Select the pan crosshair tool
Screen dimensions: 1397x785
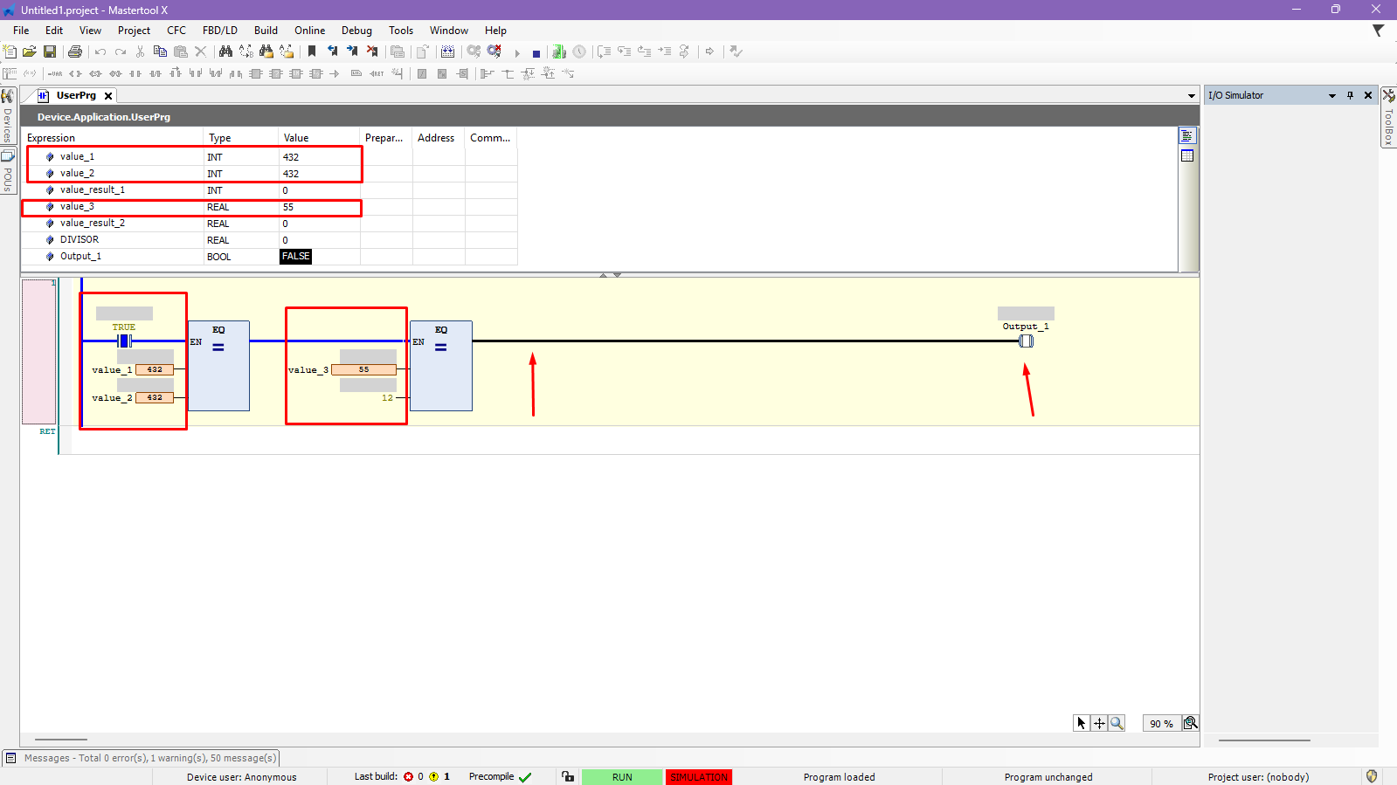(1099, 723)
